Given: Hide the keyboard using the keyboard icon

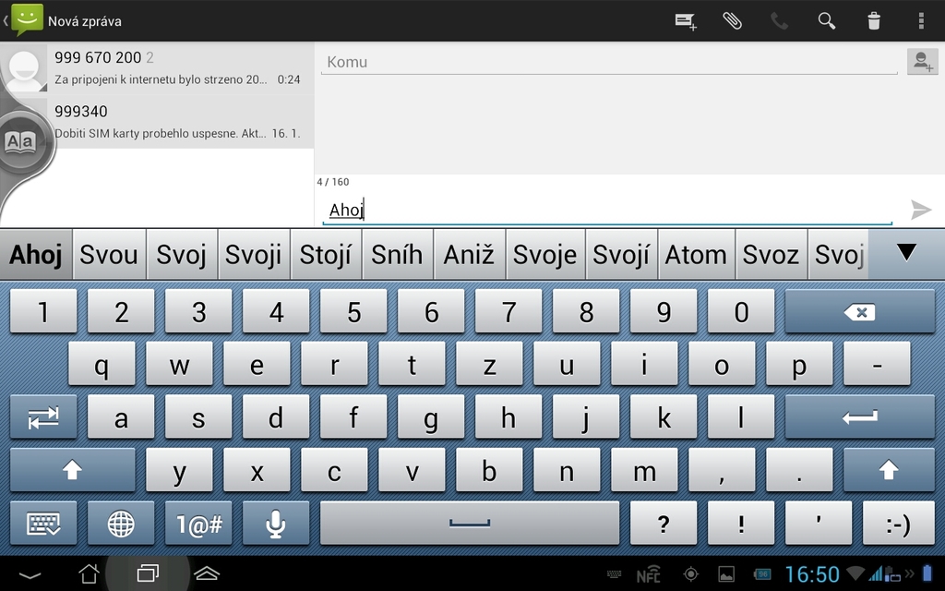Looking at the screenshot, I should (x=42, y=524).
